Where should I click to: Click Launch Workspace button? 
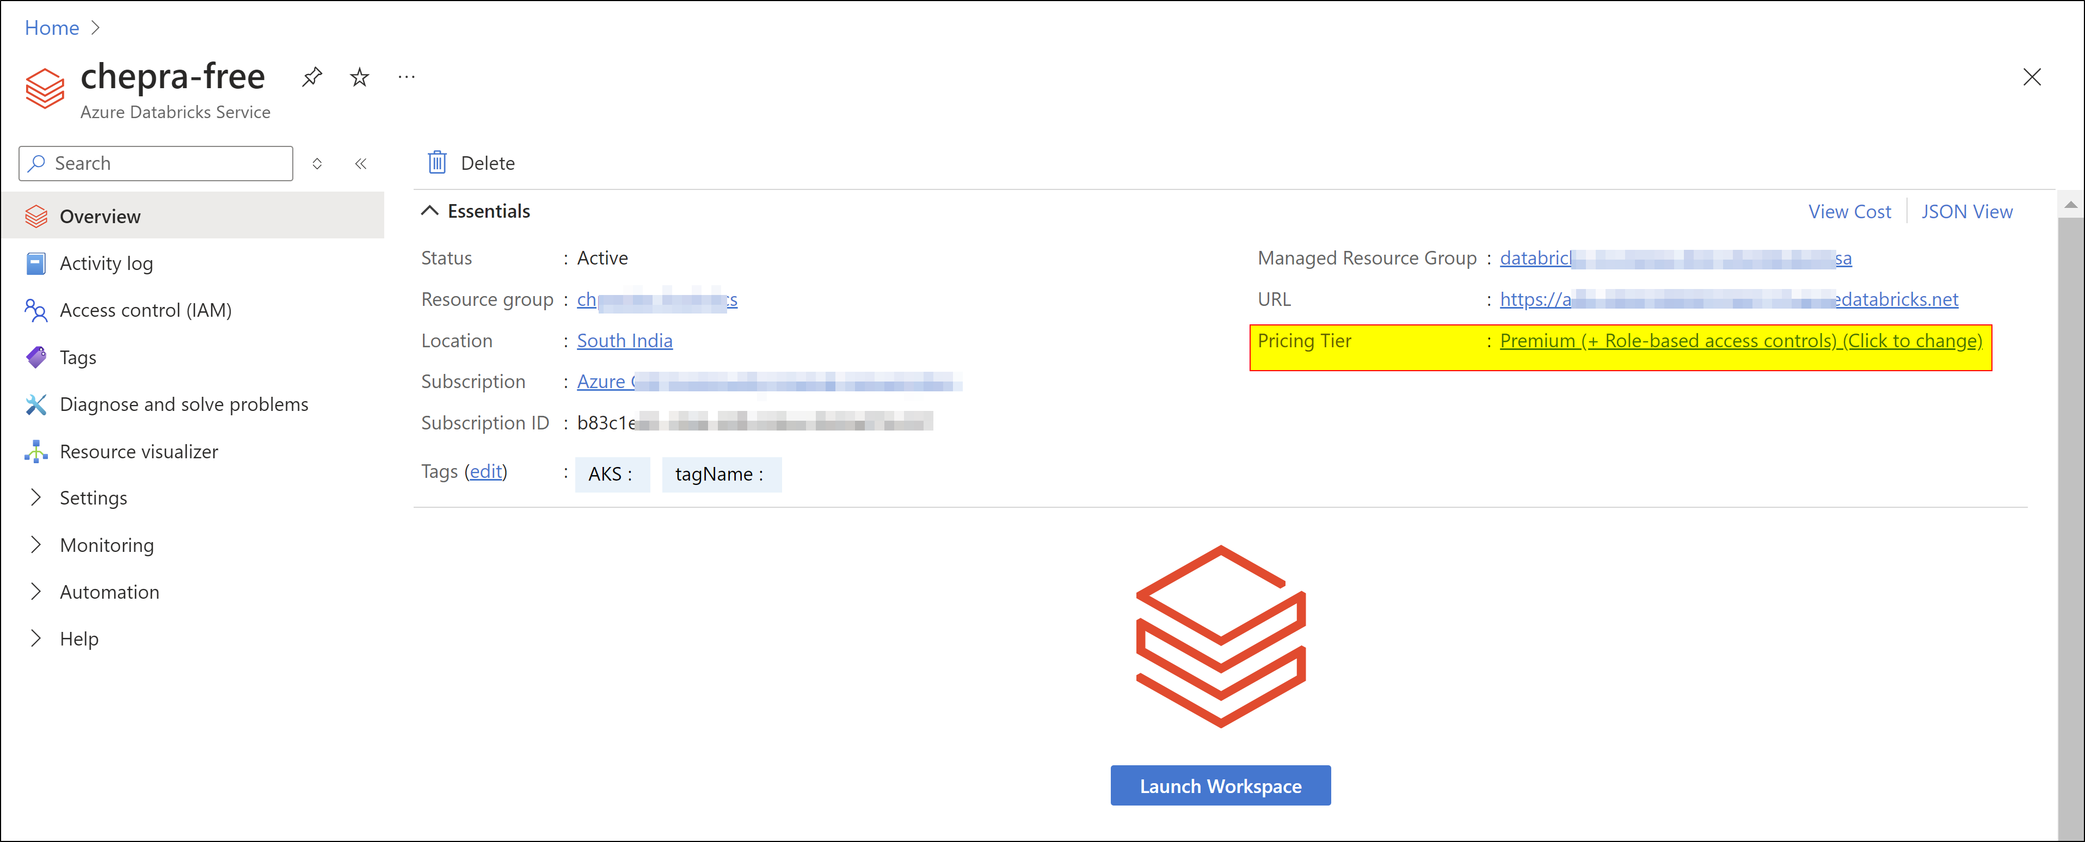point(1220,785)
